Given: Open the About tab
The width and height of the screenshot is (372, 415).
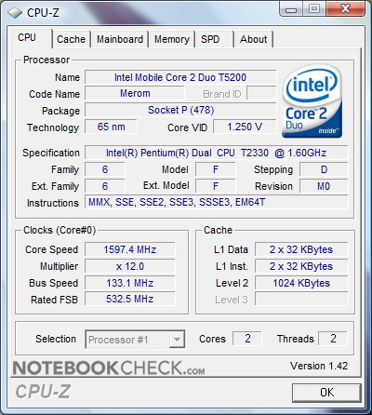Looking at the screenshot, I should 254,39.
